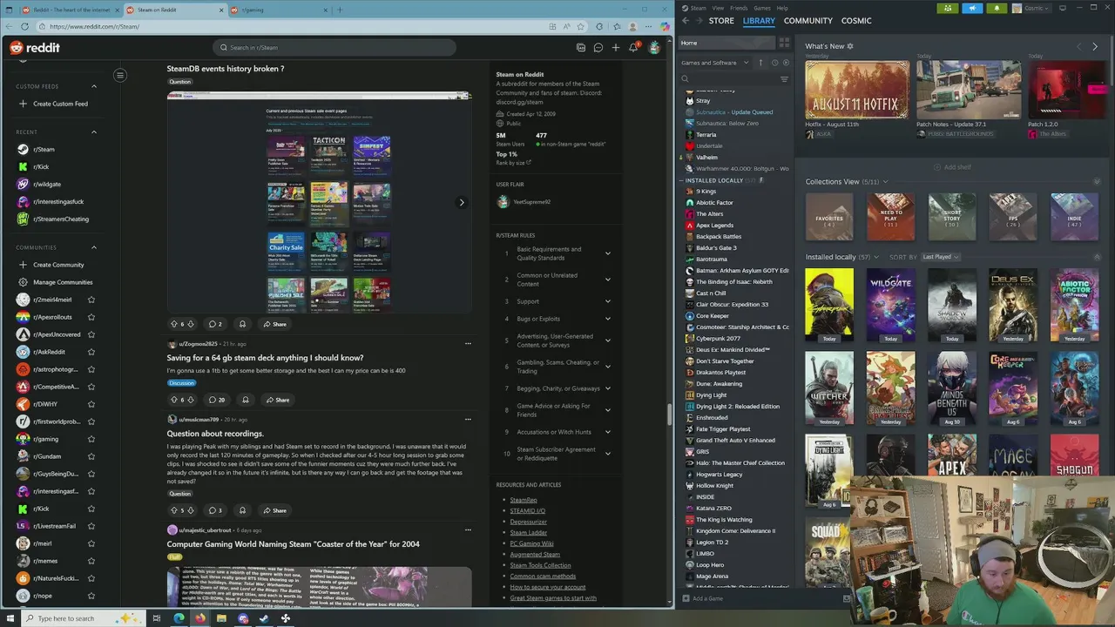Star r/memes as favorite

click(x=91, y=561)
